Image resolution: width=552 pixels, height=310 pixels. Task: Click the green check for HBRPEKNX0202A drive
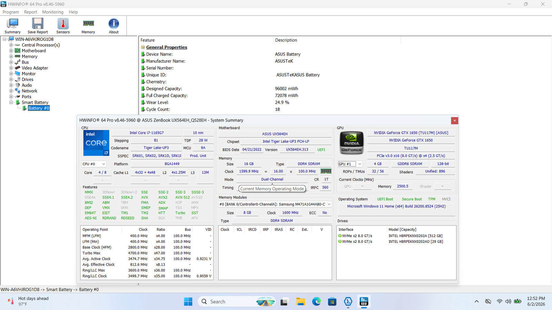340,236
